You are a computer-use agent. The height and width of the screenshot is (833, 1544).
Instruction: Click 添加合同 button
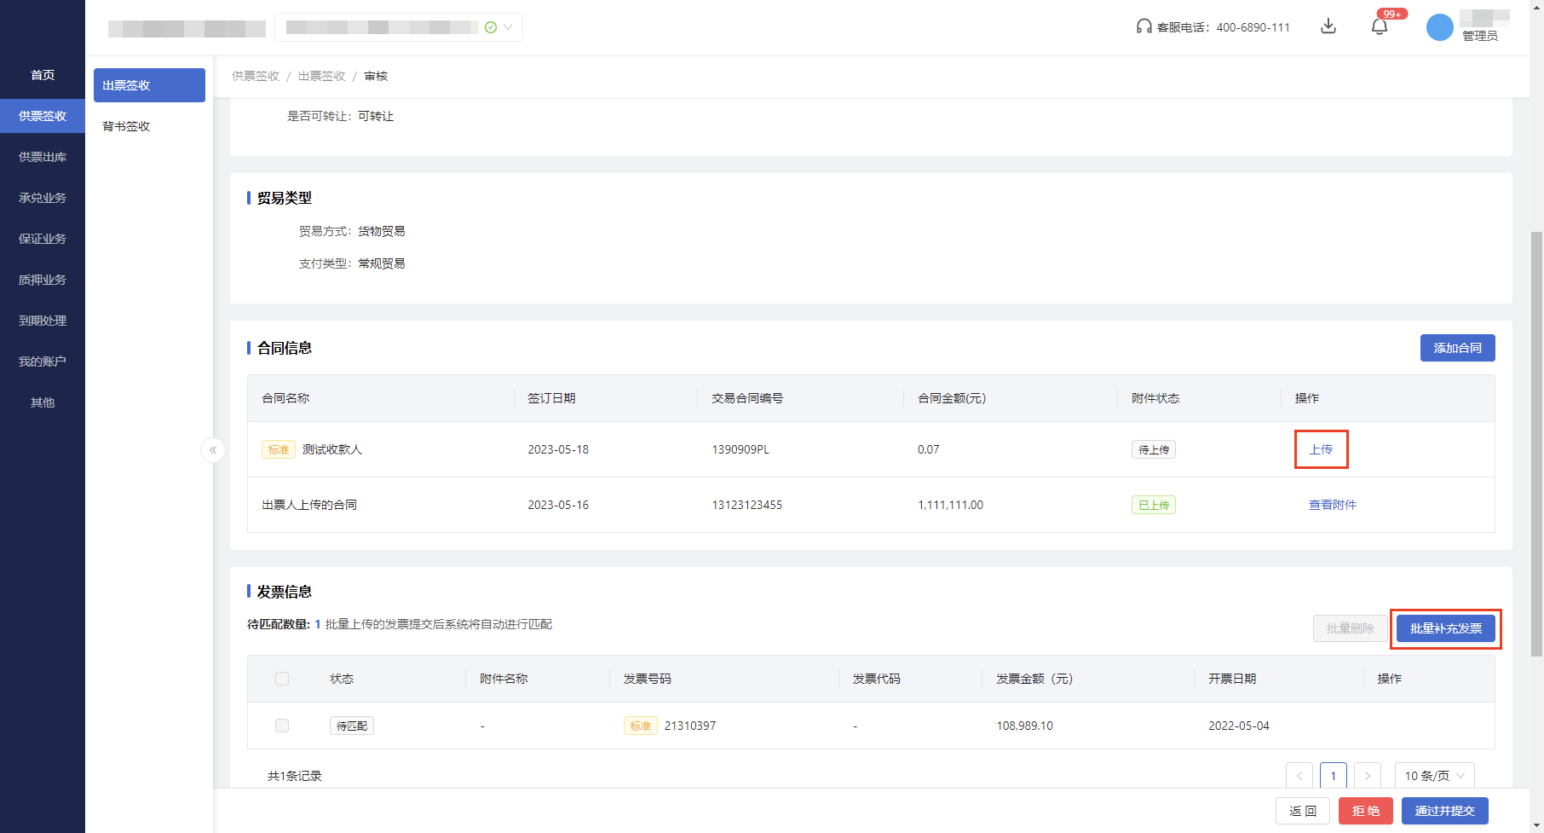[1457, 348]
